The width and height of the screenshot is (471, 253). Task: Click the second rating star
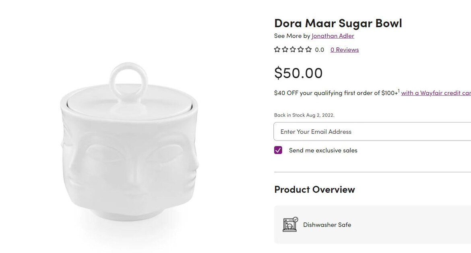285,49
